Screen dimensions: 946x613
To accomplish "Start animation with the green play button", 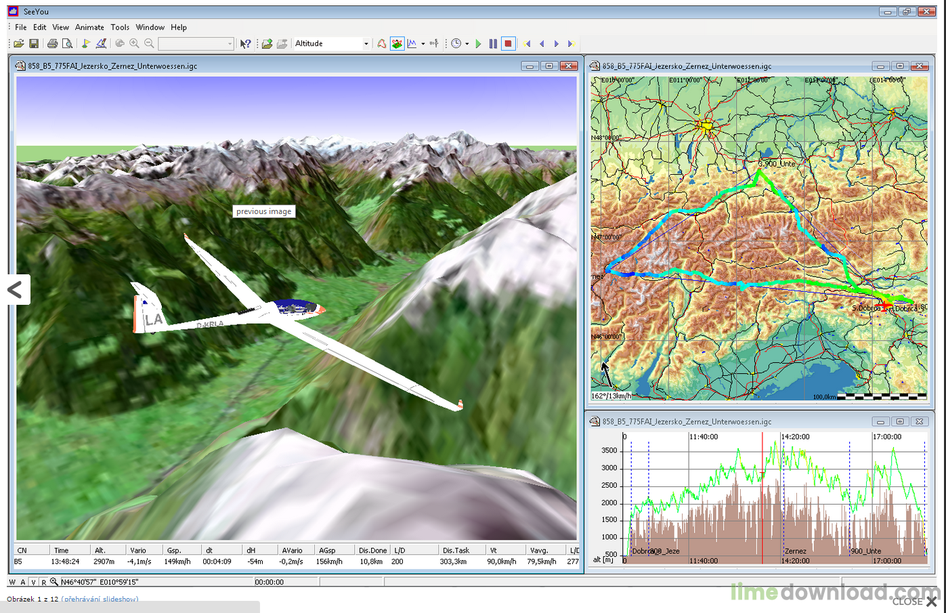I will [478, 43].
